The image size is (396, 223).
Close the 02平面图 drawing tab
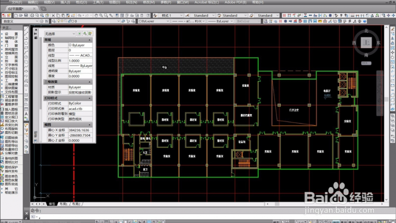click(34, 9)
